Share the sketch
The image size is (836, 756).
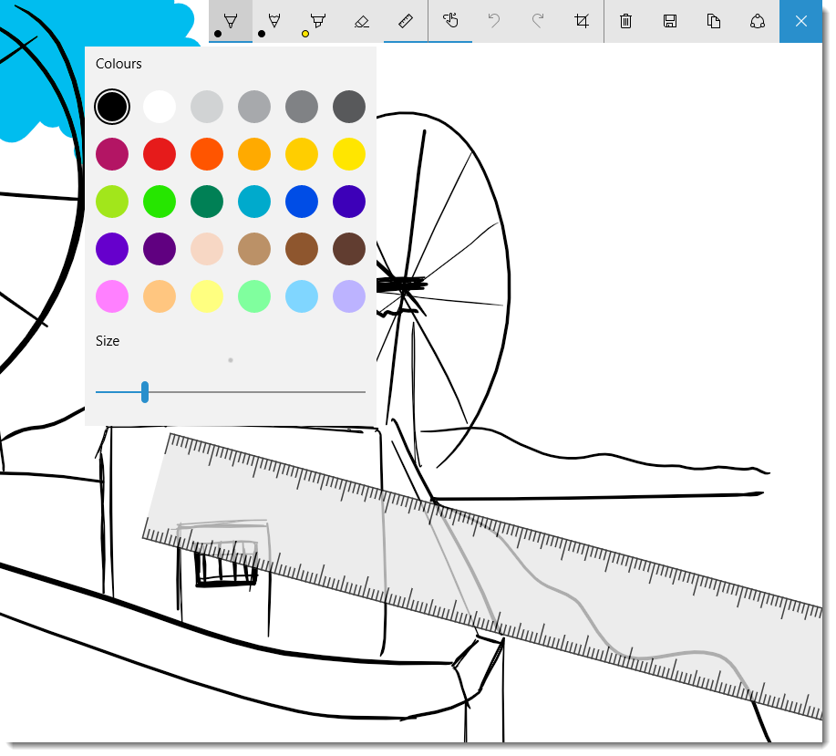click(x=758, y=22)
